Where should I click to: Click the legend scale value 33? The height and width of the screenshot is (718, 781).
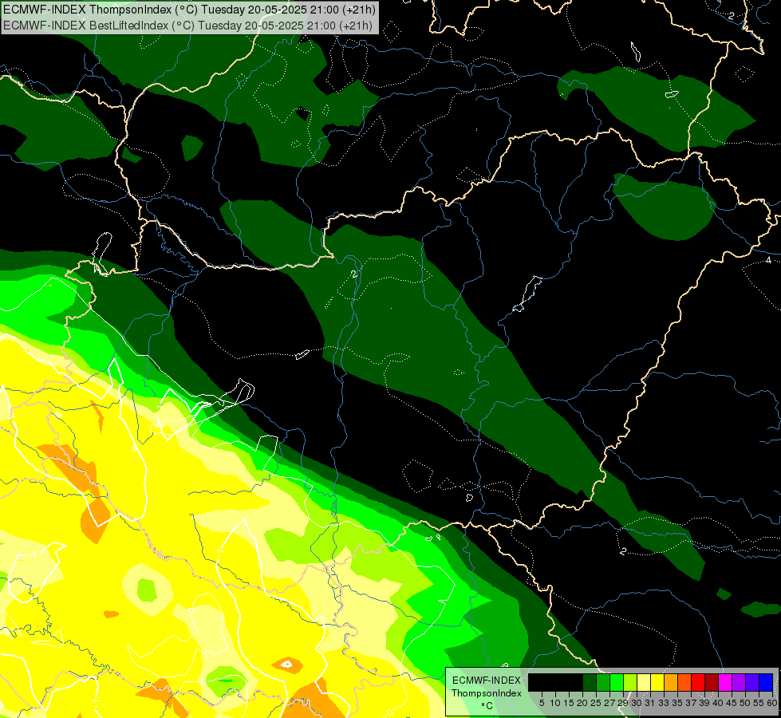(664, 703)
